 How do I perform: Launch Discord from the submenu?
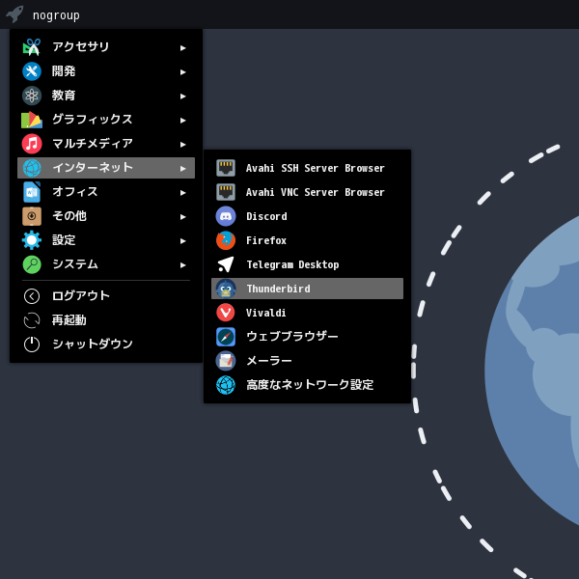pyautogui.click(x=307, y=216)
